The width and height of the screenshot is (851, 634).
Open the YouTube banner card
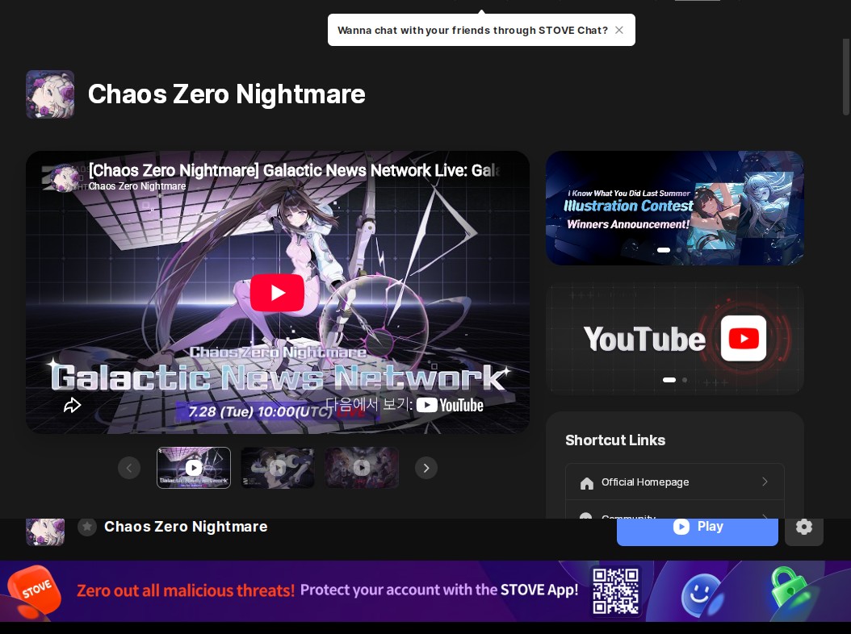click(x=675, y=338)
